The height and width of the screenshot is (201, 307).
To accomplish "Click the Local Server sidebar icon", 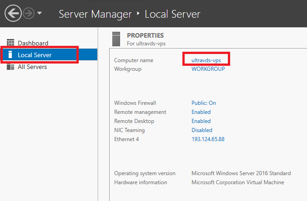I will pos(10,54).
